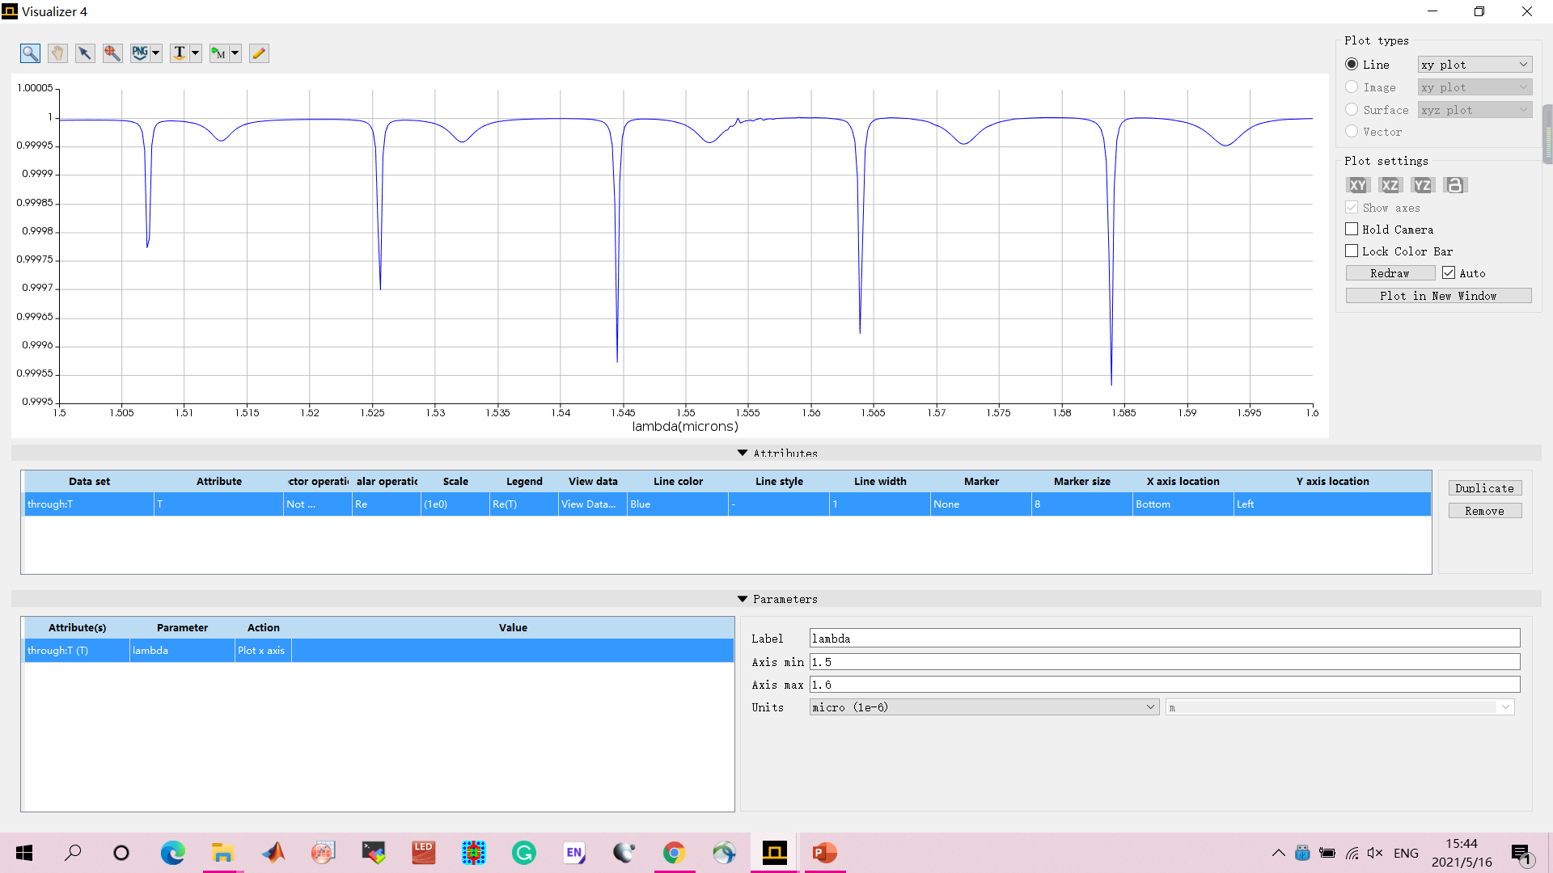Open PowerPoint from the taskbar
1553x873 pixels.
(x=824, y=853)
